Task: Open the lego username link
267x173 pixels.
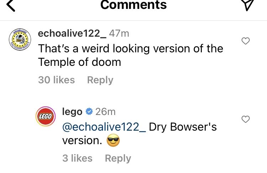Action: (x=72, y=112)
